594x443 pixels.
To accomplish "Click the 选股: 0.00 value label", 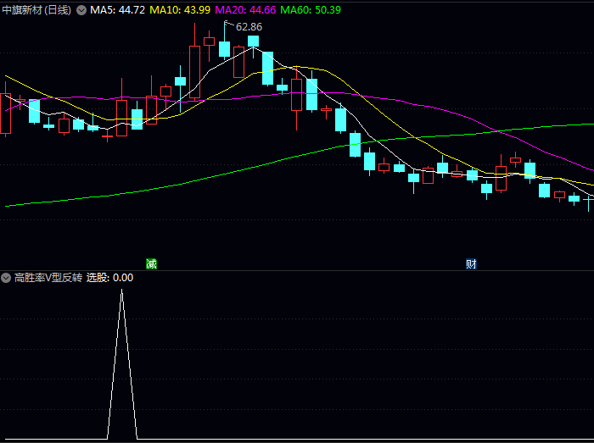I will [109, 278].
